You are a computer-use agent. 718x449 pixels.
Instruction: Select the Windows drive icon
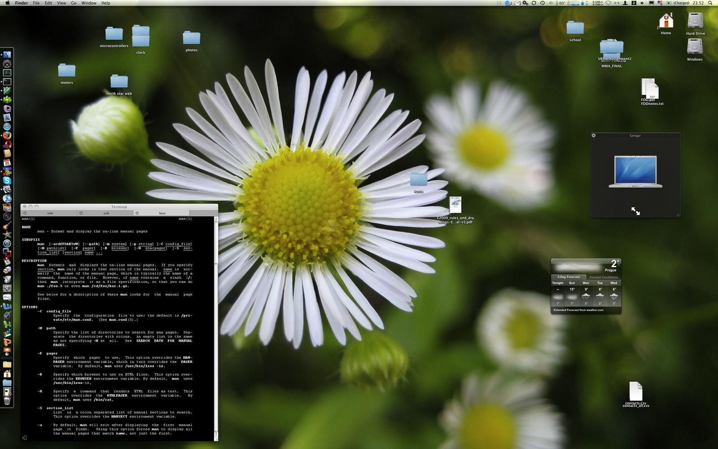(x=695, y=49)
